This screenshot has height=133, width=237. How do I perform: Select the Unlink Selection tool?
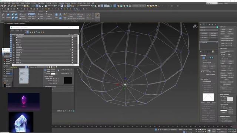(x=11, y=6)
